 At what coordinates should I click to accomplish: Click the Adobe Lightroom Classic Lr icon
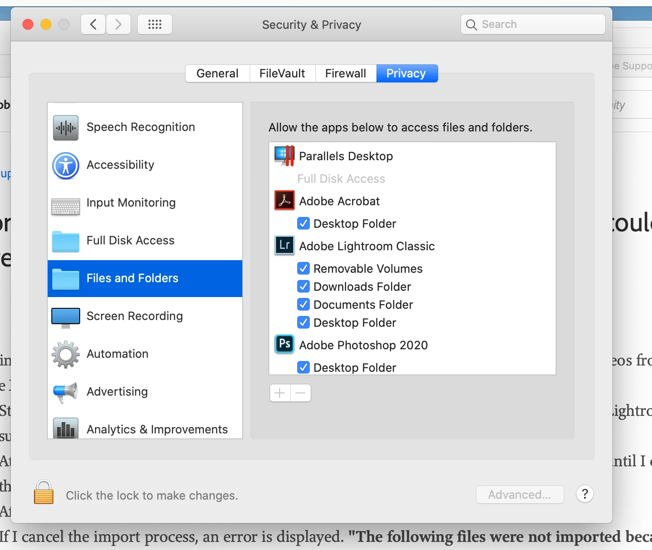tap(285, 245)
